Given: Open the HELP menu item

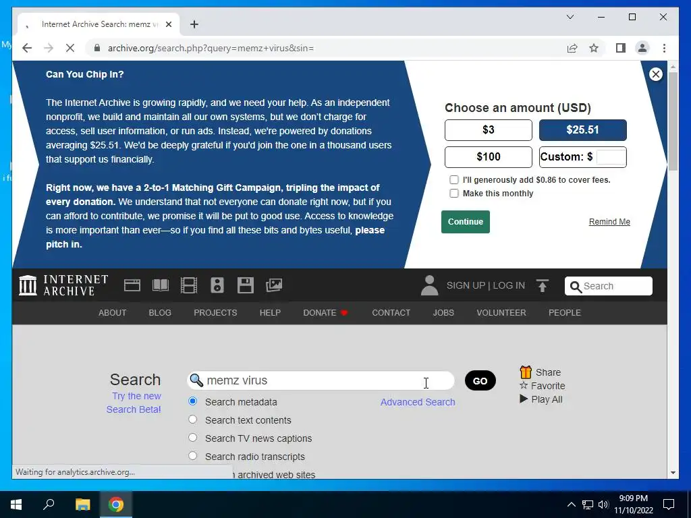Looking at the screenshot, I should pyautogui.click(x=270, y=313).
